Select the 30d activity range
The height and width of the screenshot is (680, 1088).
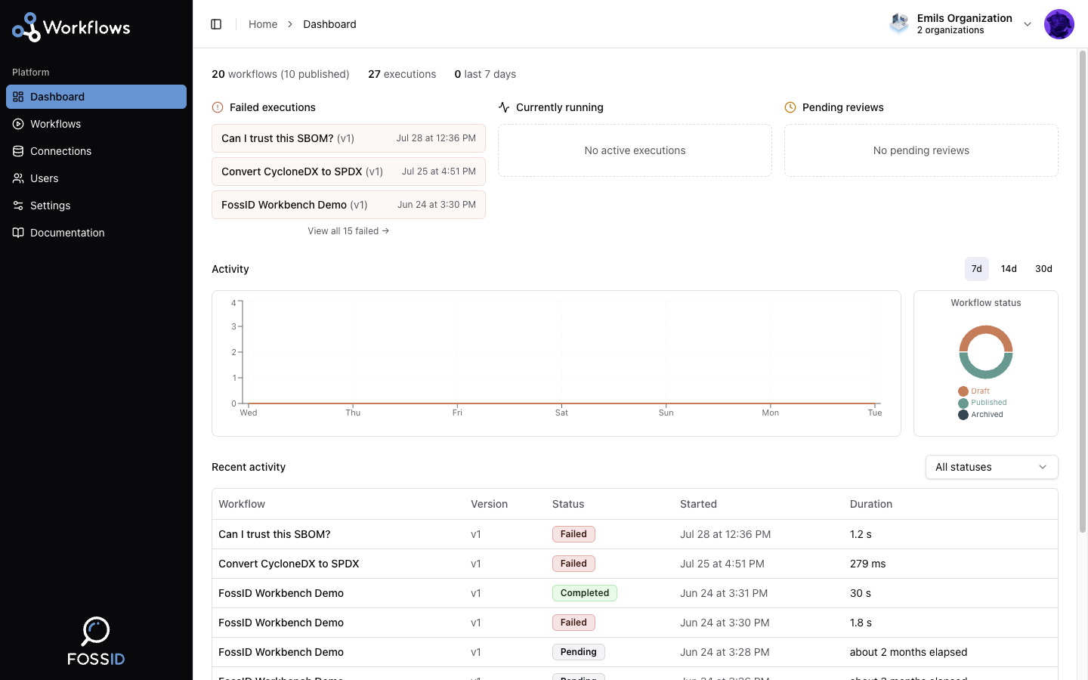pos(1043,269)
